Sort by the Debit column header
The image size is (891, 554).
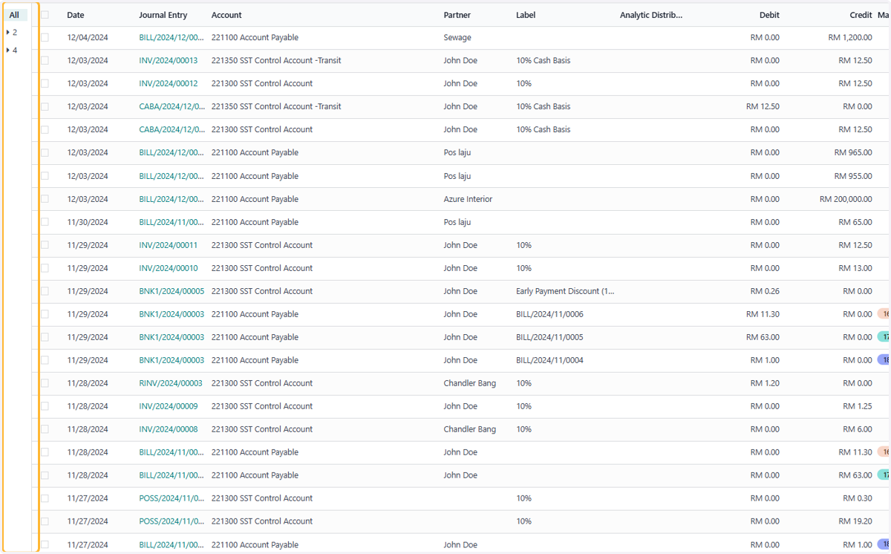click(x=769, y=15)
